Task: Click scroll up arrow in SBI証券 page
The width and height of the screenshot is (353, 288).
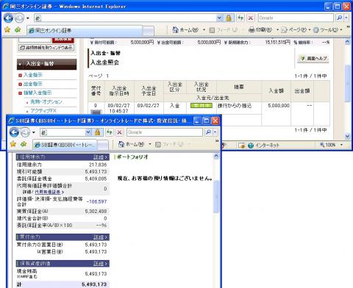Action: coord(216,156)
